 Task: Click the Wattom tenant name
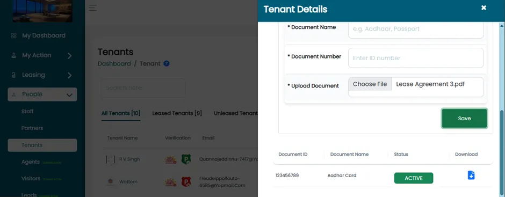click(x=128, y=181)
